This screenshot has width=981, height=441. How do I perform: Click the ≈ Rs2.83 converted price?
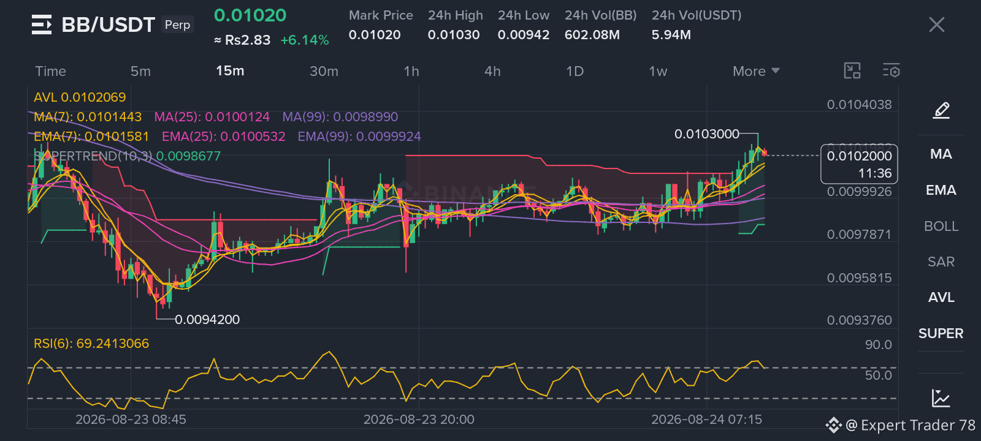(x=242, y=40)
